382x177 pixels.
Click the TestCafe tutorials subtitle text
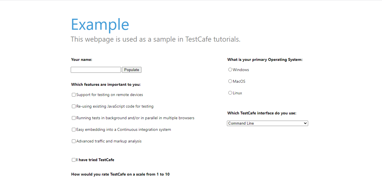click(155, 39)
